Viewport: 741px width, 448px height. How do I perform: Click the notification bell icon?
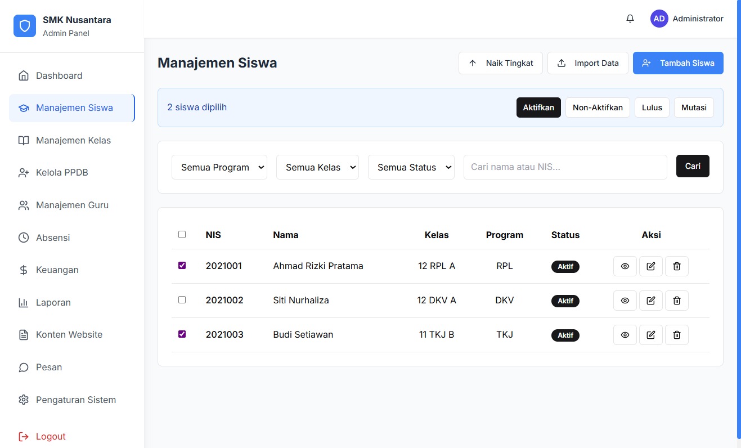coord(630,19)
